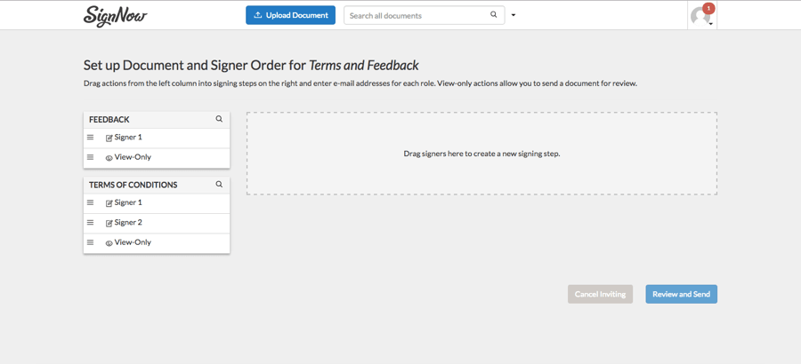Select View-Only under FEEDBACK
Viewport: 801px width, 364px height.
[133, 157]
